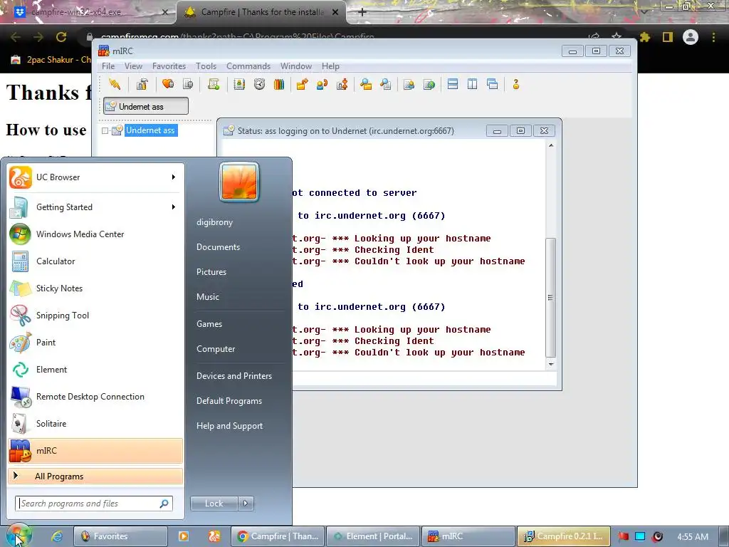The width and height of the screenshot is (729, 547).
Task: Open Internet Explorer taskbar icon
Action: (x=57, y=536)
